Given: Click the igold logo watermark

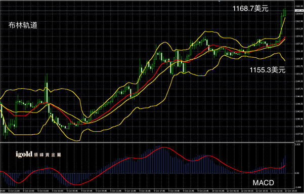Looking at the screenshot, I should 38,154.
